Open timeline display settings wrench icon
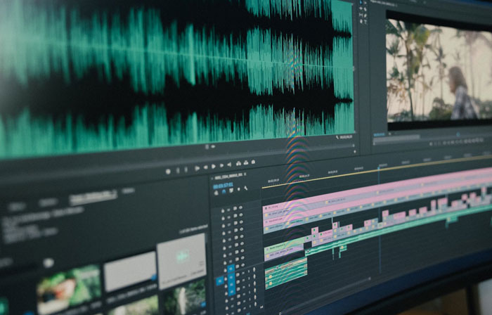 (x=245, y=188)
